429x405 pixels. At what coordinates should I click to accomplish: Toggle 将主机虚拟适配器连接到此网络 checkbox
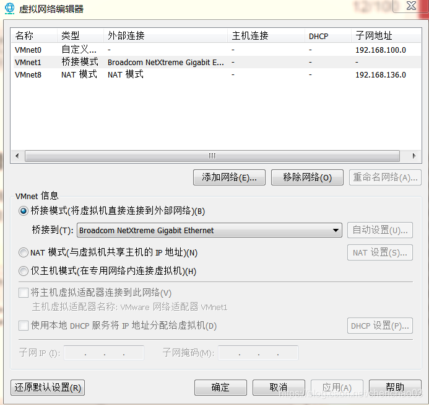click(24, 293)
